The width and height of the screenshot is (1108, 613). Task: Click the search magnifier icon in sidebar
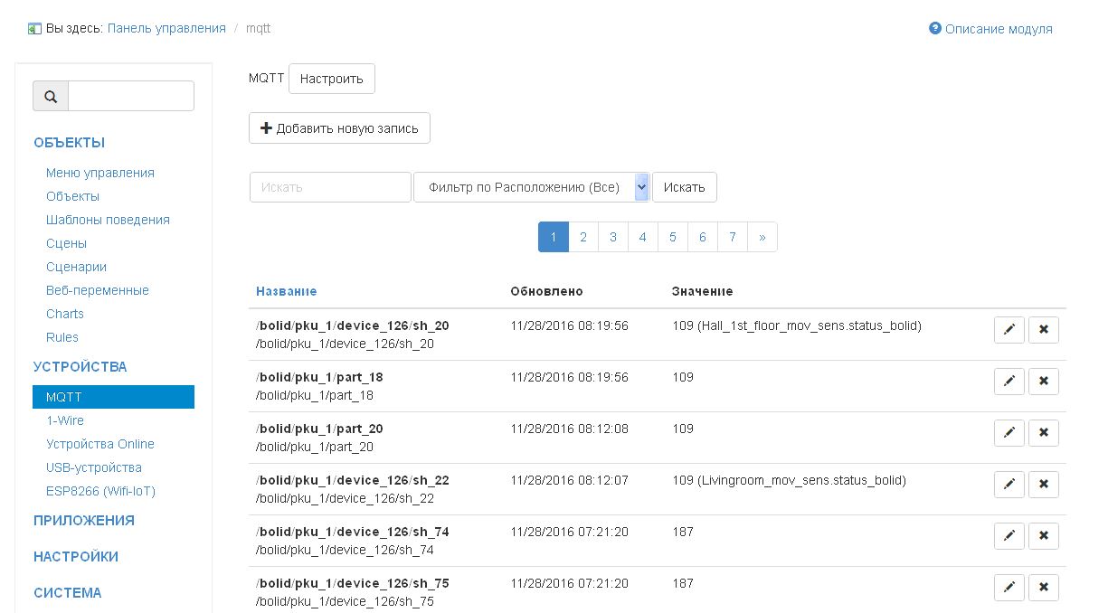51,97
